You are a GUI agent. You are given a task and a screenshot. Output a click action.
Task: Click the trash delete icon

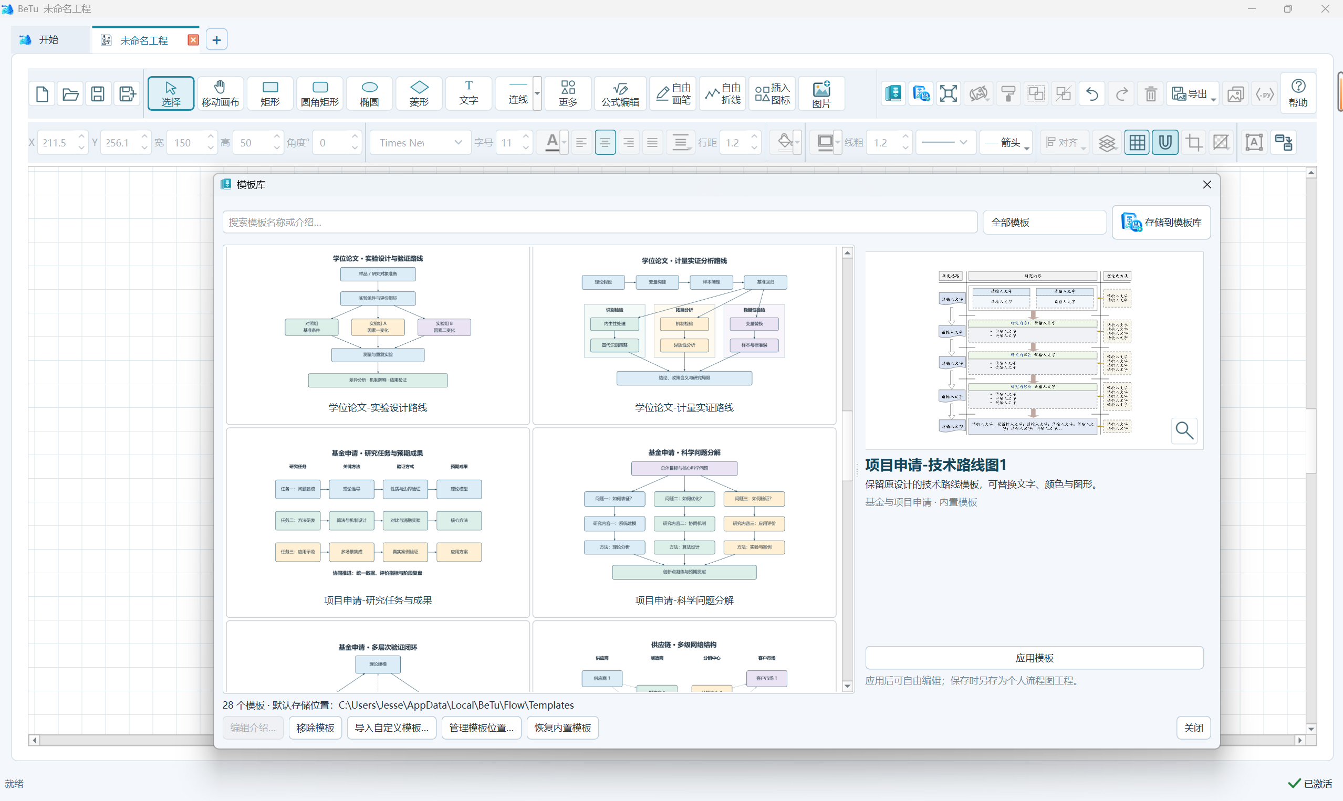pyautogui.click(x=1151, y=94)
